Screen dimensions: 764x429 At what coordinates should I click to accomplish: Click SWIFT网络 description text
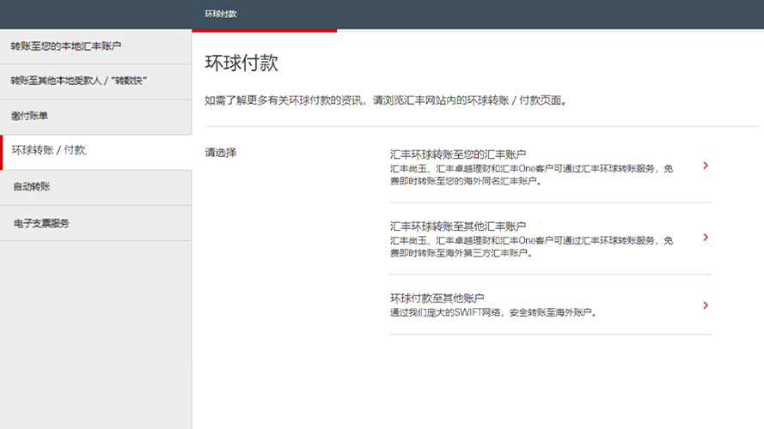click(493, 312)
